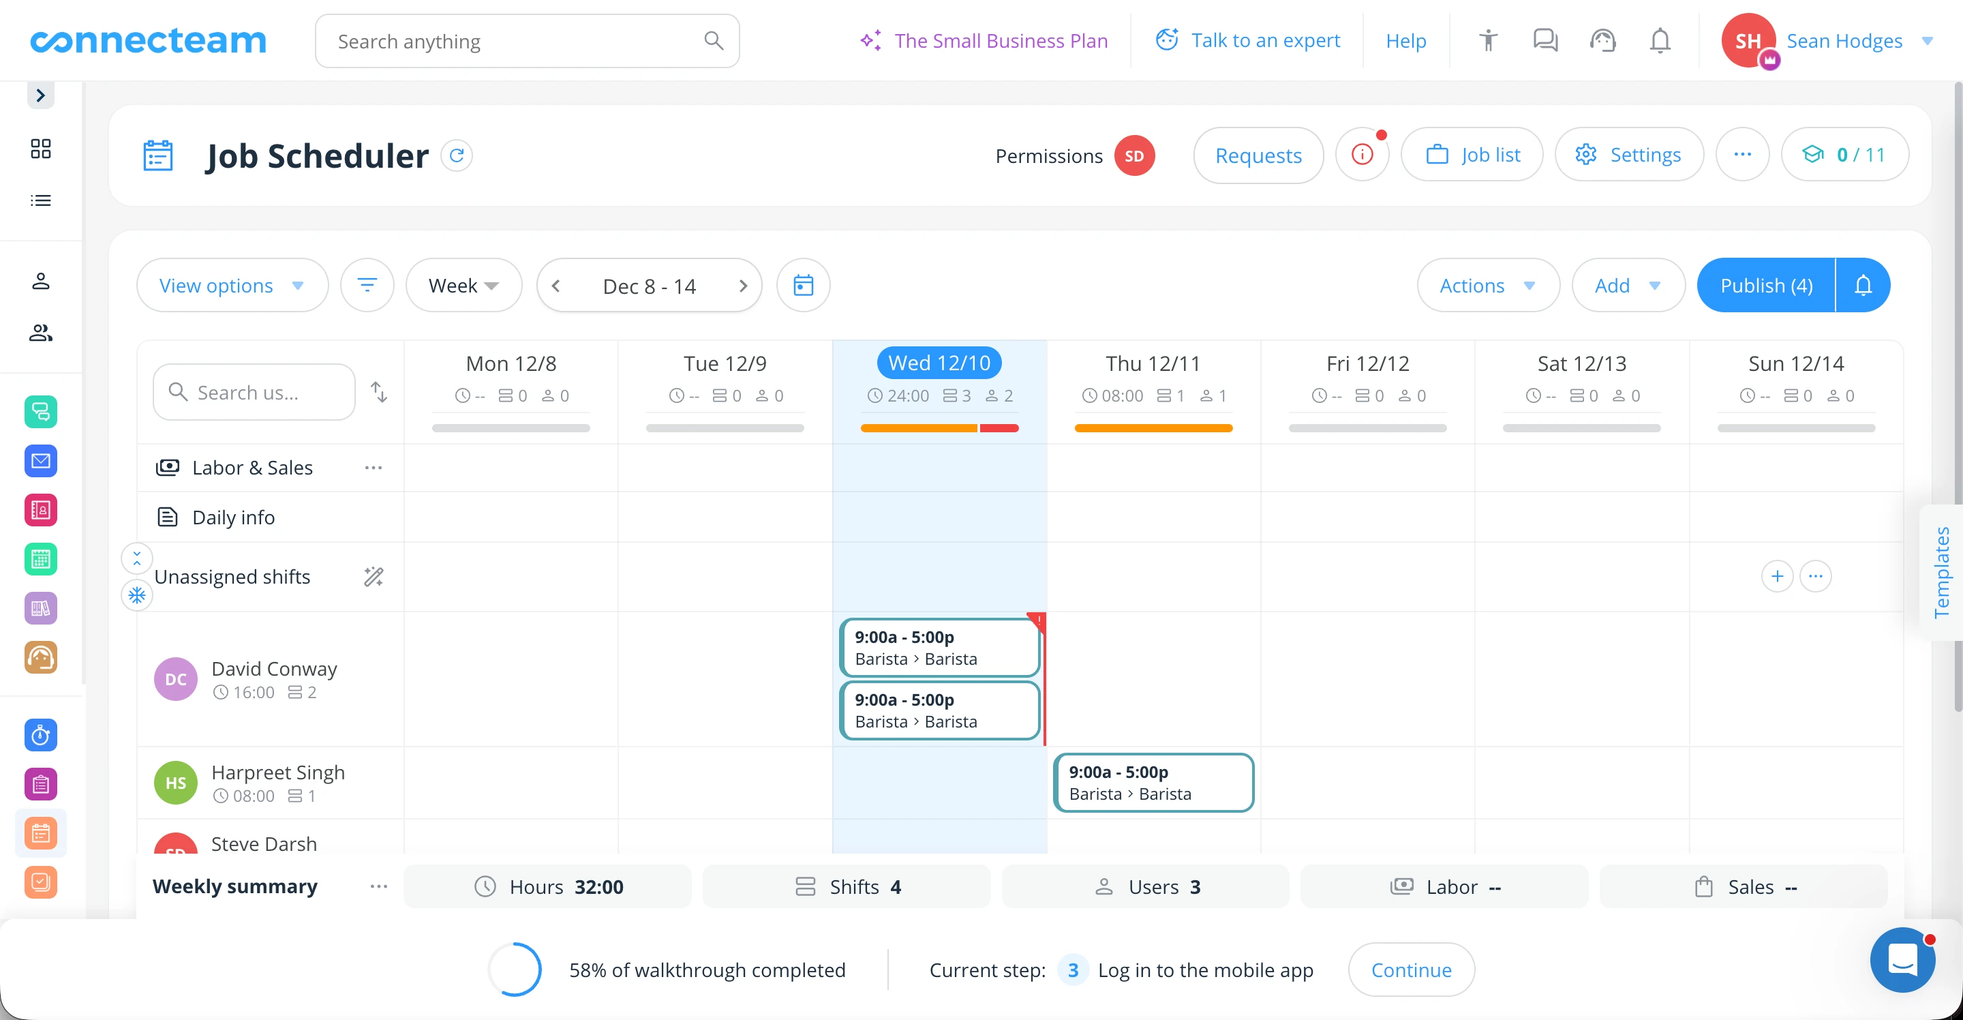Open the mini calendar picker icon
The height and width of the screenshot is (1020, 1963).
pyautogui.click(x=802, y=285)
